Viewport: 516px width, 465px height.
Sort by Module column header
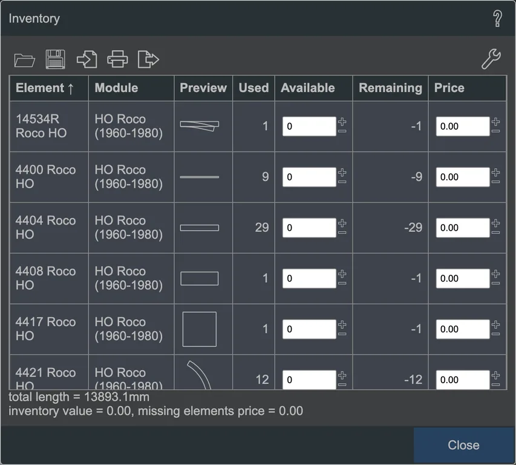tap(131, 88)
